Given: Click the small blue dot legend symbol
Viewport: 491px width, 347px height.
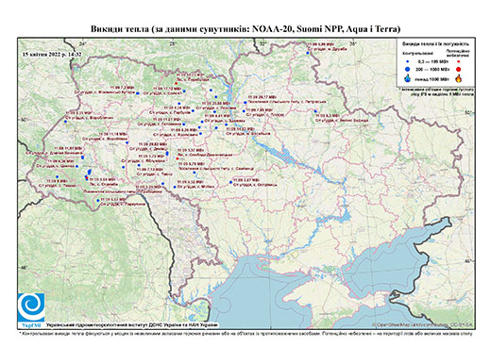Looking at the screenshot, I should click(x=408, y=62).
